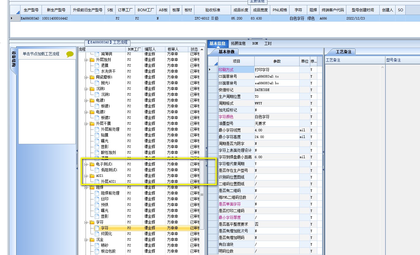Screen dimensions: 420x255
Task: Select the 字符 document node under 字符 folder
Action: coord(105,228)
